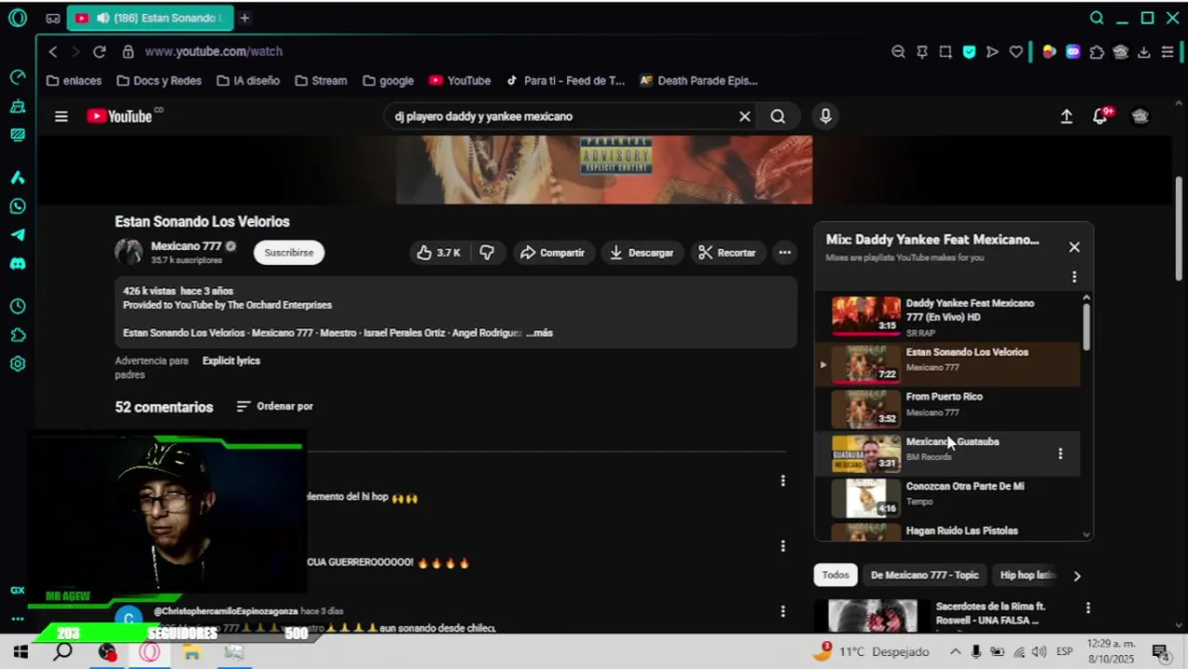Open Para ti TikTok bookmark

point(565,81)
